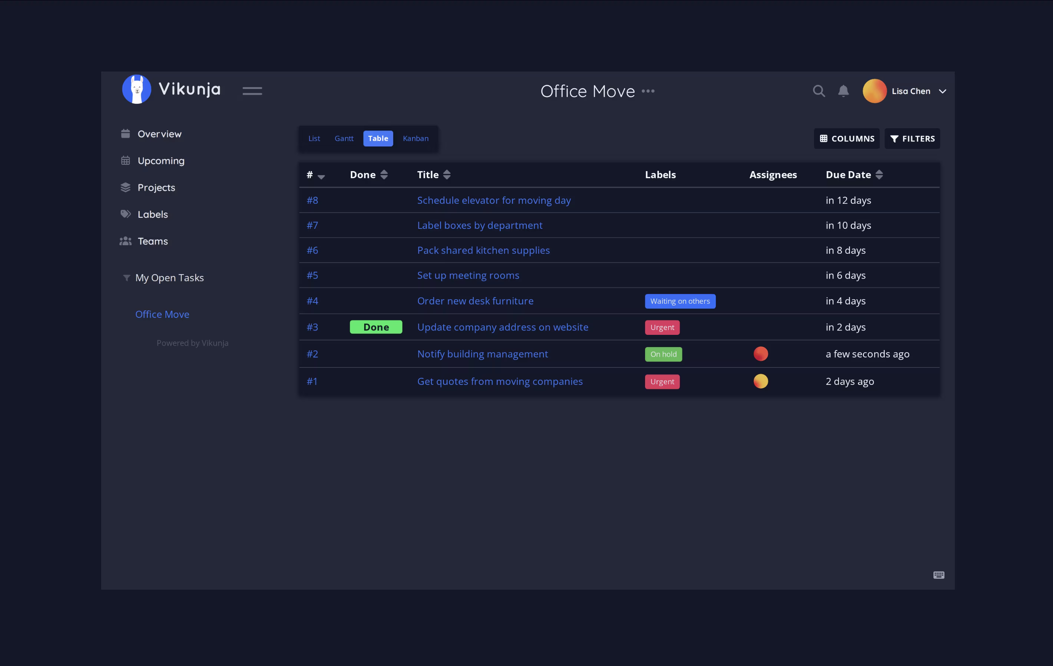Open Overview from the sidebar

[x=159, y=134]
